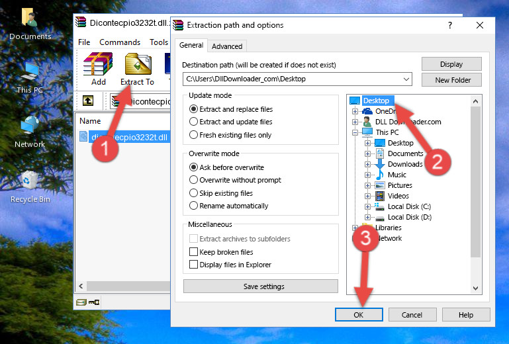Image resolution: width=509 pixels, height=344 pixels.
Task: Click the drive icon in WinRAR status bar
Action: tap(81, 302)
